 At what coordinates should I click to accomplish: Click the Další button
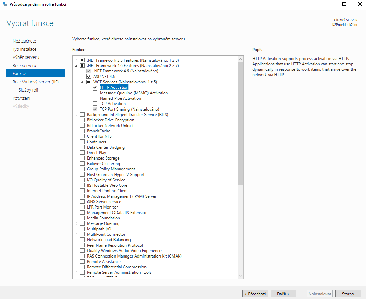click(x=283, y=294)
